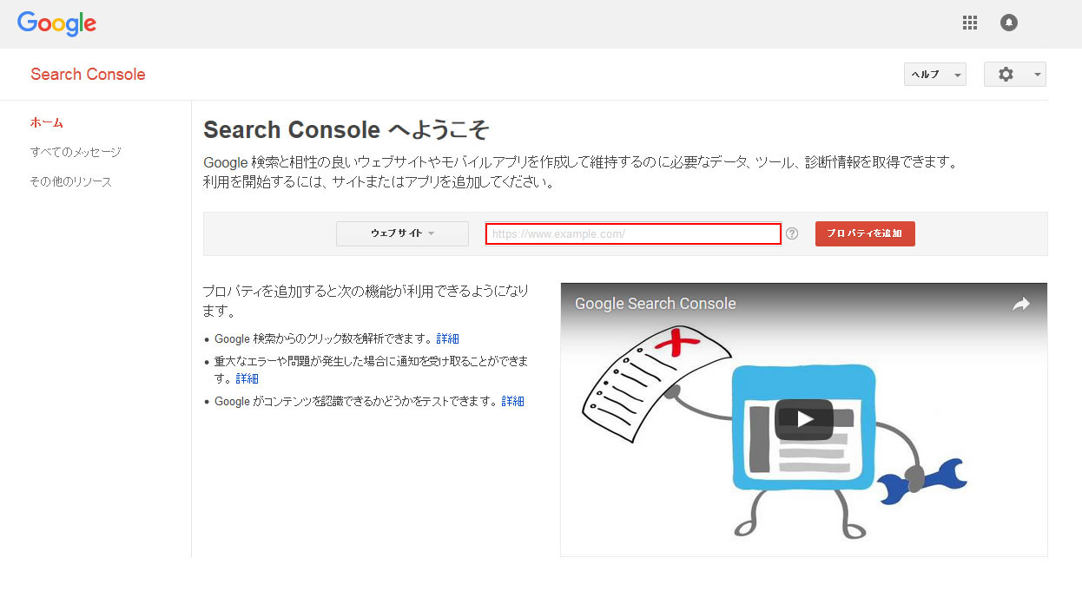Click the URL input field
This screenshot has width=1082, height=591.
[x=633, y=233]
